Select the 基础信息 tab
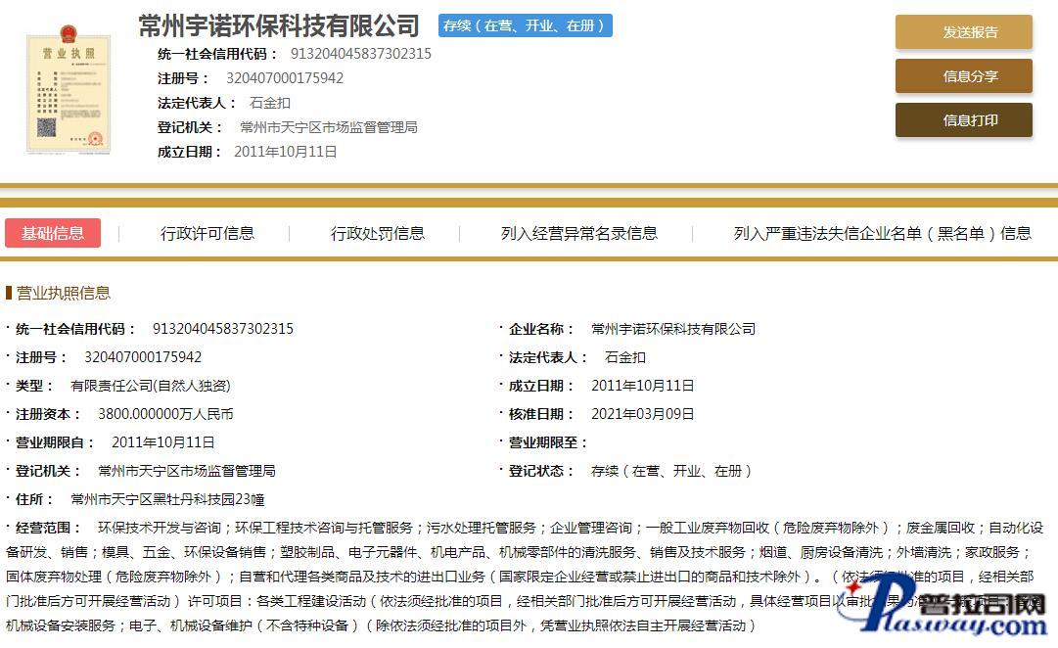The height and width of the screenshot is (648, 1058). 53,233
